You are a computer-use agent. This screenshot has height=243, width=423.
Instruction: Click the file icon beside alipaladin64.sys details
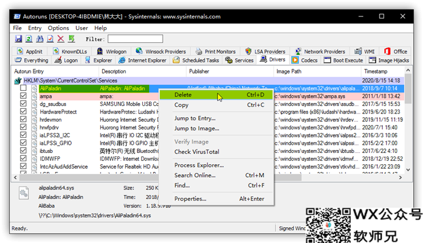(x=23, y=193)
